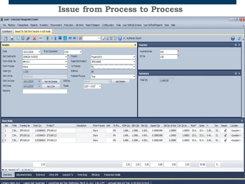Click the blue left arrow Previous icon
The width and height of the screenshot is (245, 184).
(x=70, y=38)
